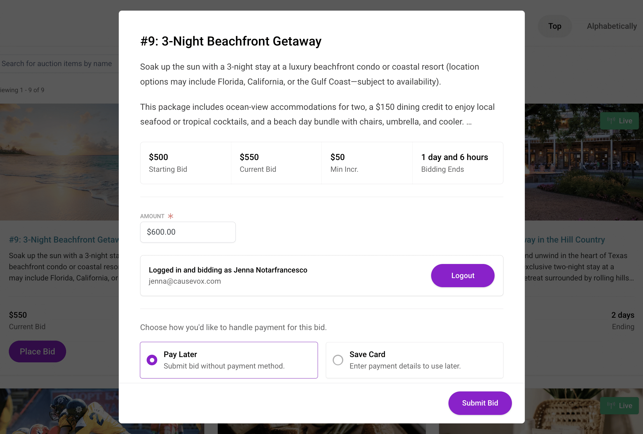Select the Save Card radio option

click(338, 360)
